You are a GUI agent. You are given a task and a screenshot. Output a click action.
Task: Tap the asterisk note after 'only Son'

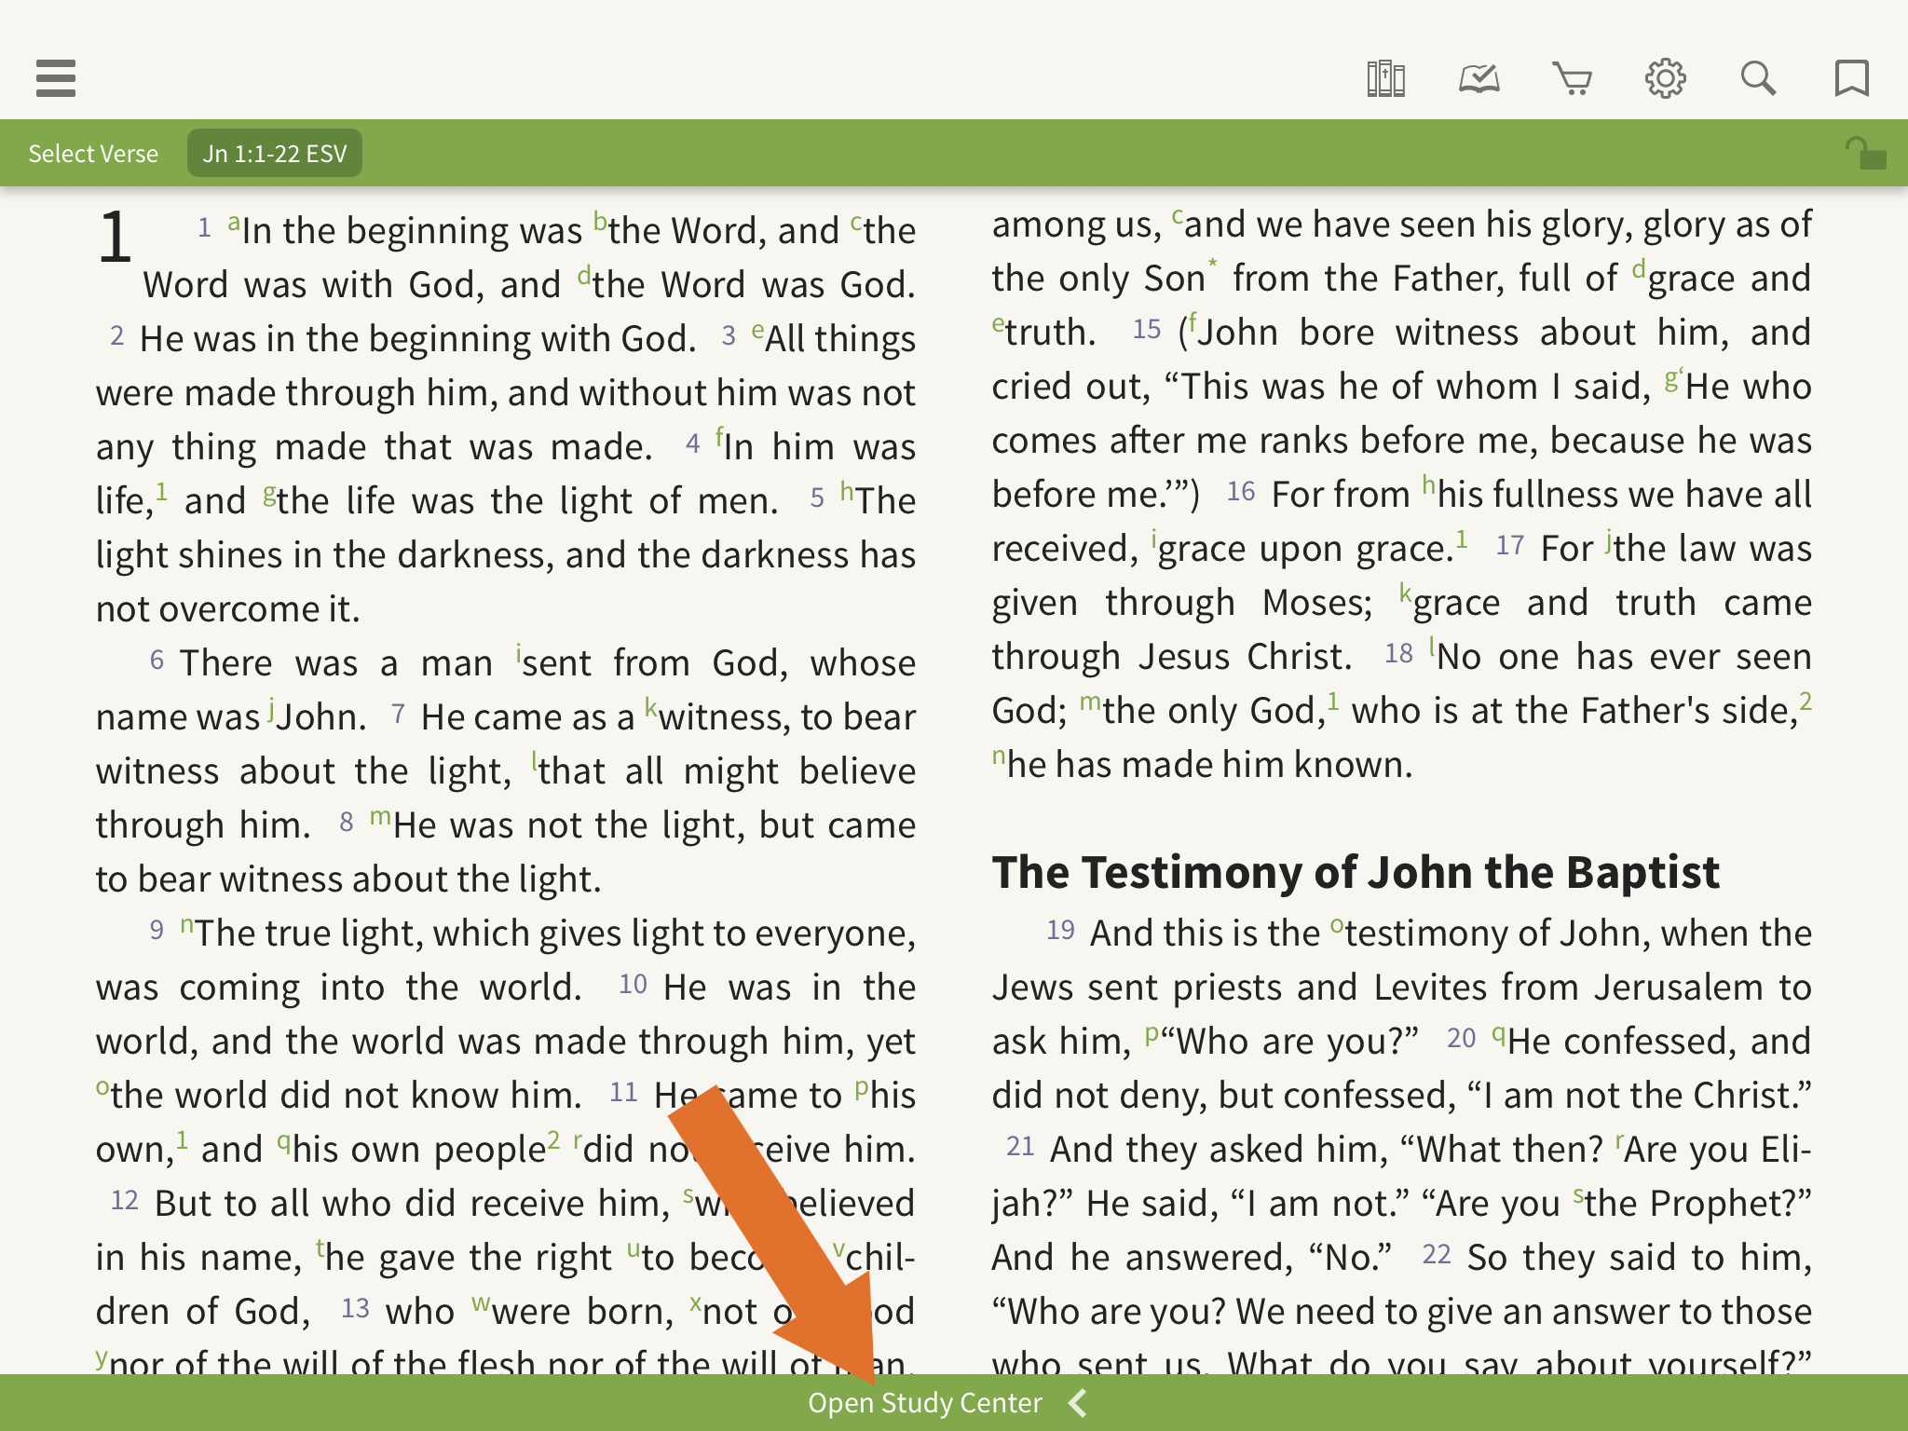(1212, 265)
